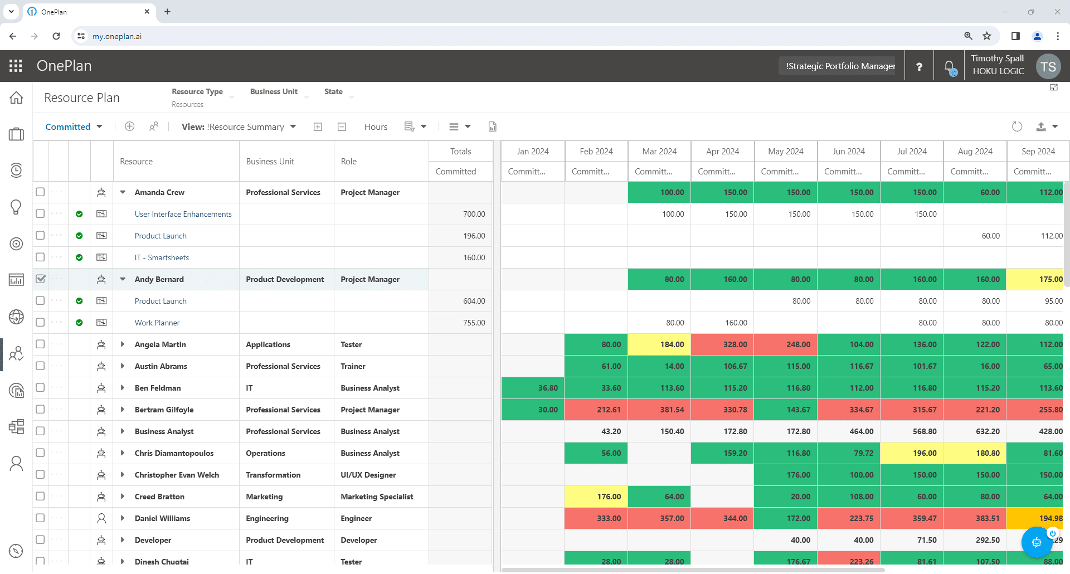Bookmark this page with the star
The width and height of the screenshot is (1070, 574).
click(x=987, y=36)
